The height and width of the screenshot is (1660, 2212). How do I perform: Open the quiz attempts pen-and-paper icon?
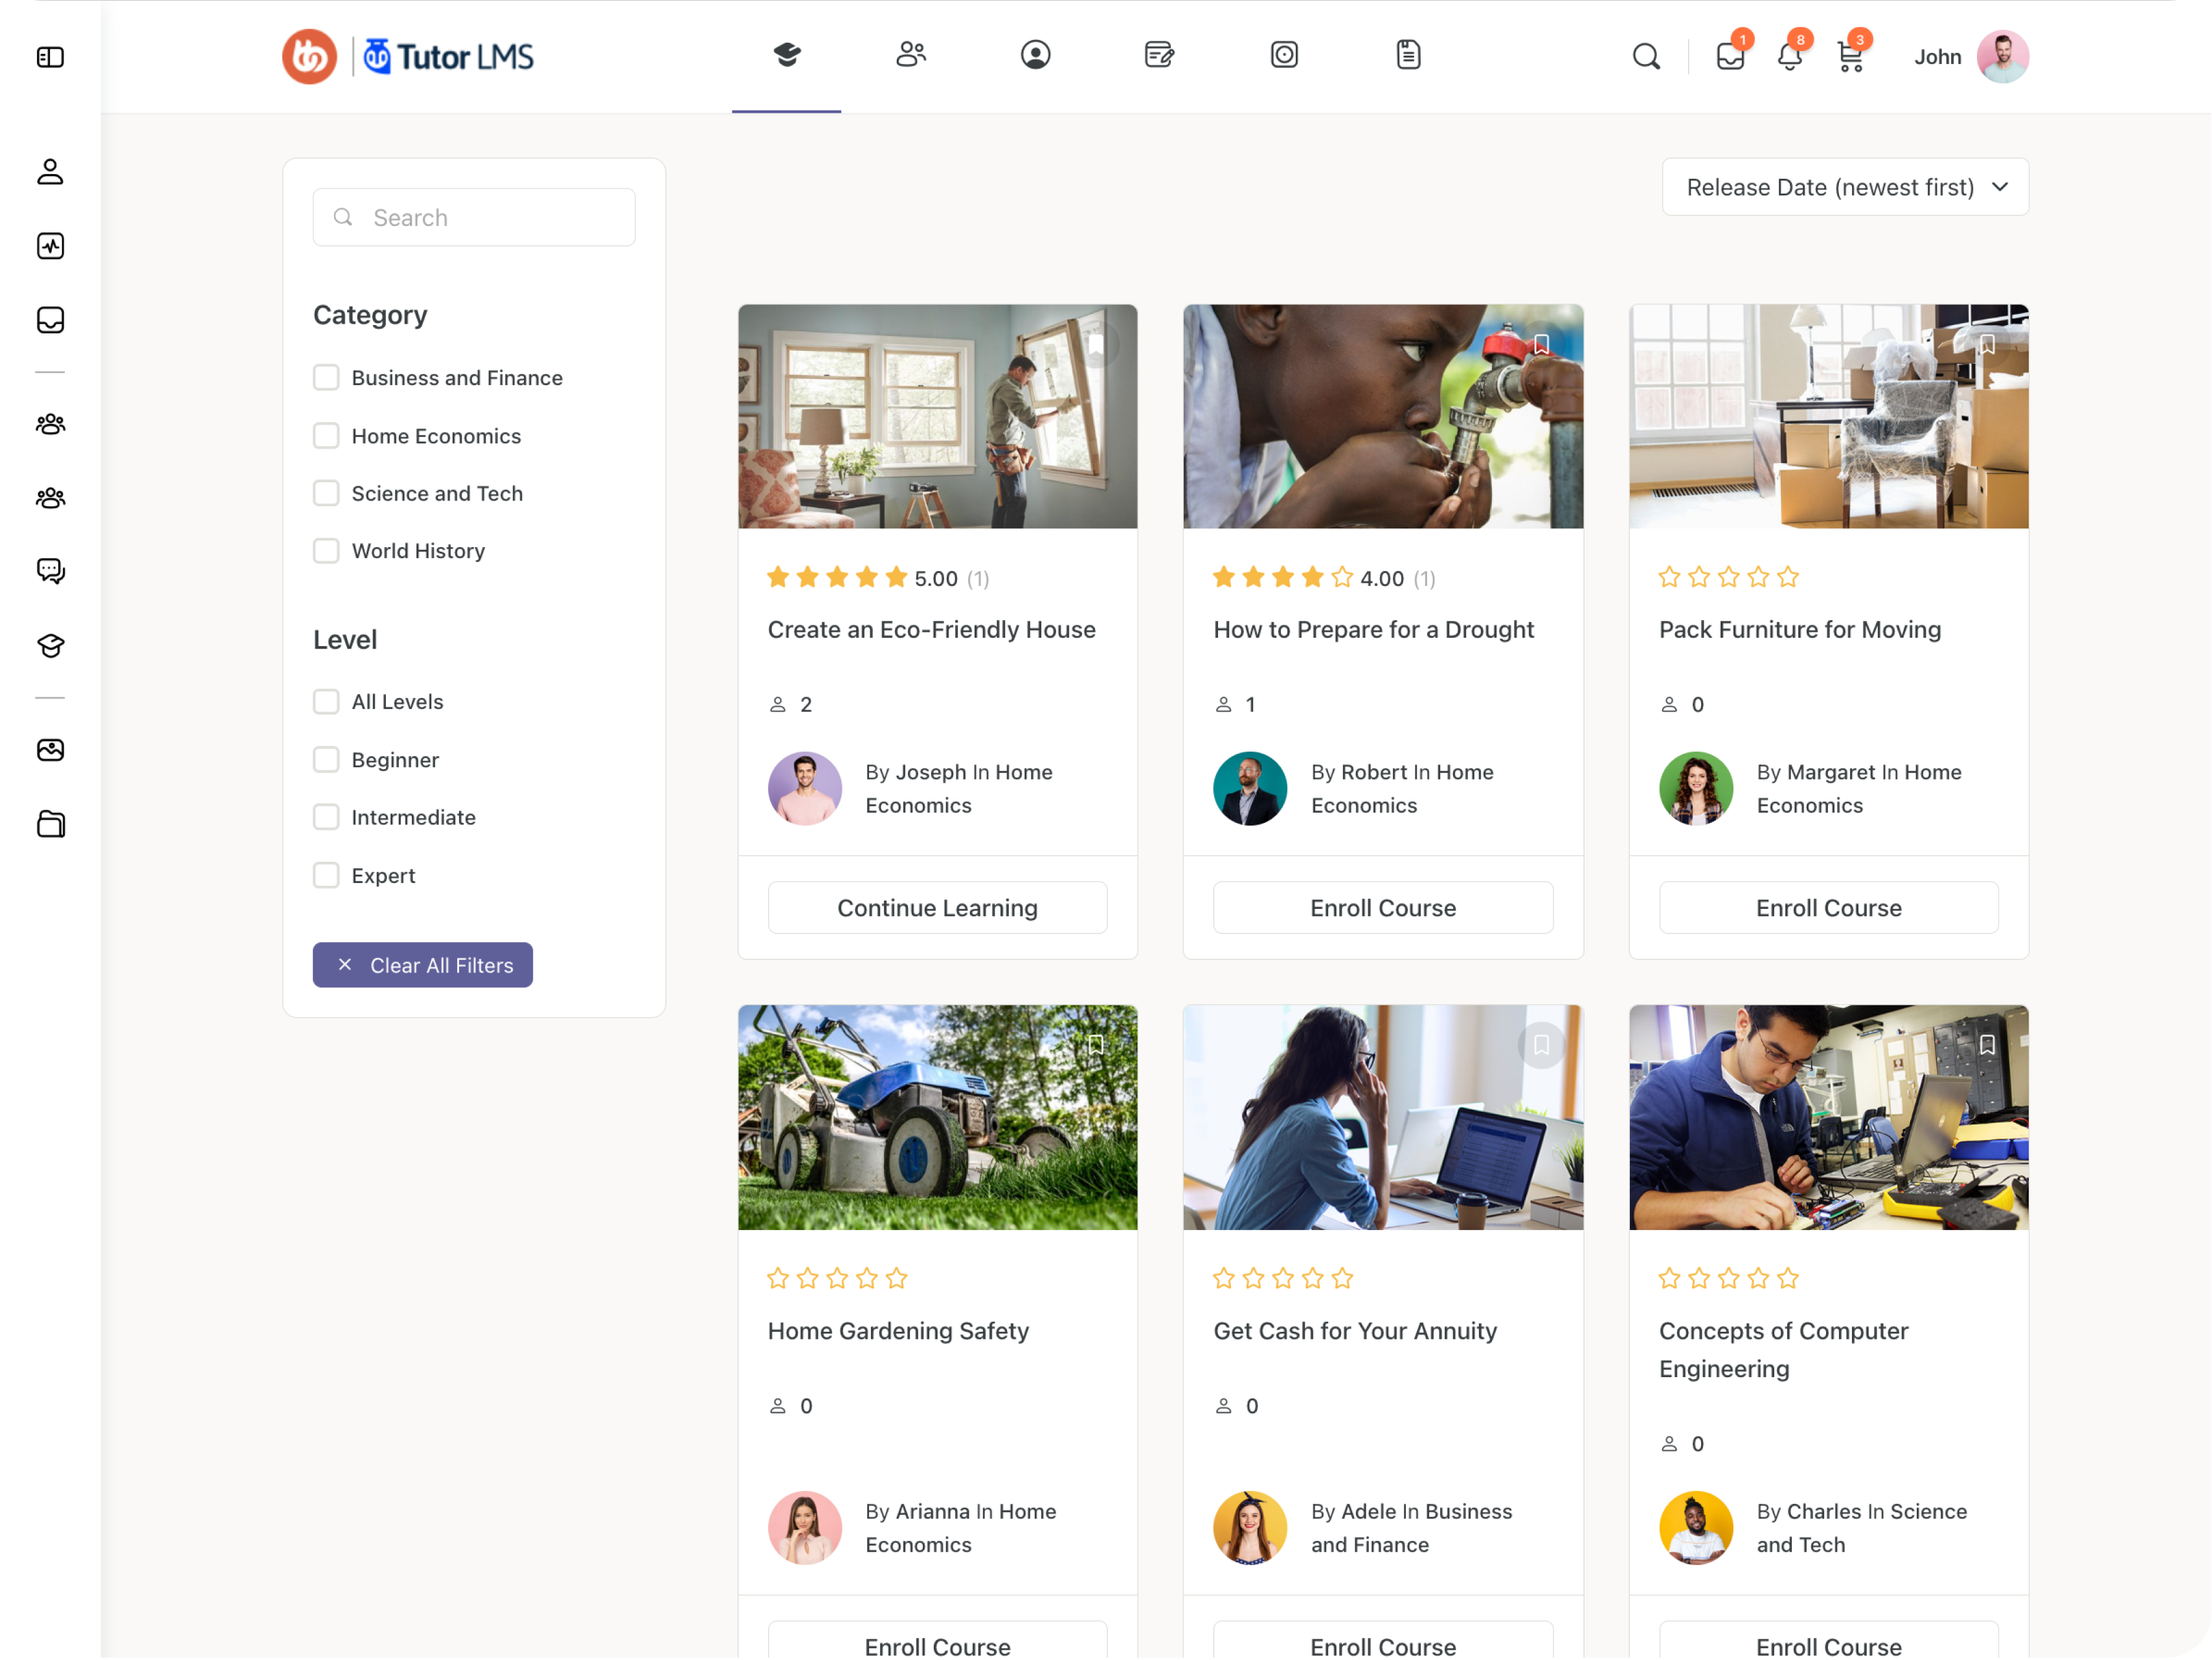[1159, 55]
